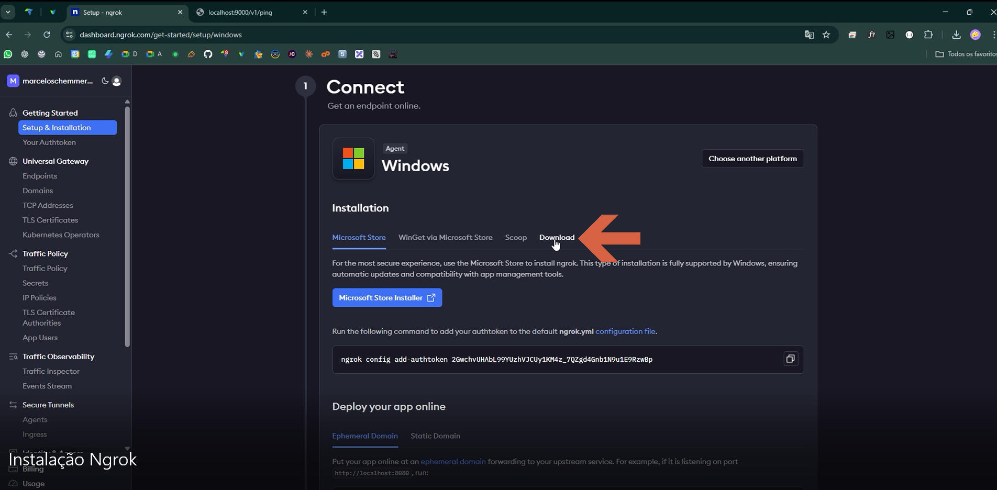
Task: View site information icon in address bar
Action: tap(69, 35)
